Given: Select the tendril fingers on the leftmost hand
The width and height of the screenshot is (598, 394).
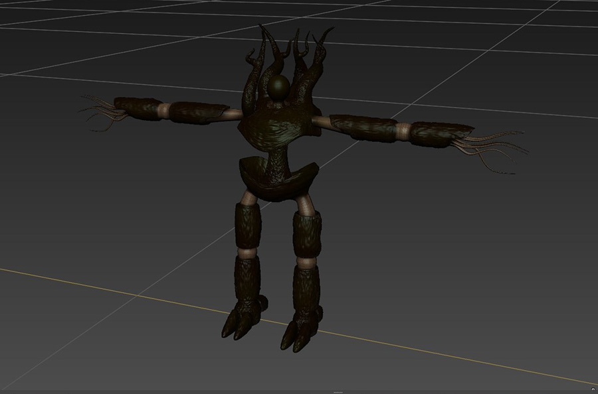Looking at the screenshot, I should click(x=98, y=111).
